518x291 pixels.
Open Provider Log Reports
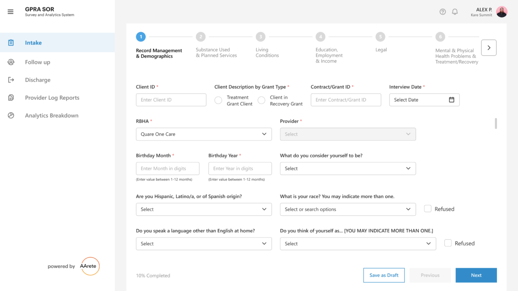pyautogui.click(x=10, y=97)
